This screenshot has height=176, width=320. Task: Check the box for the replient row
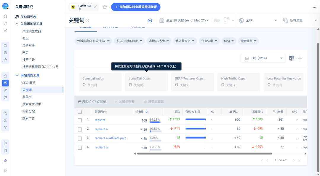[80, 120]
